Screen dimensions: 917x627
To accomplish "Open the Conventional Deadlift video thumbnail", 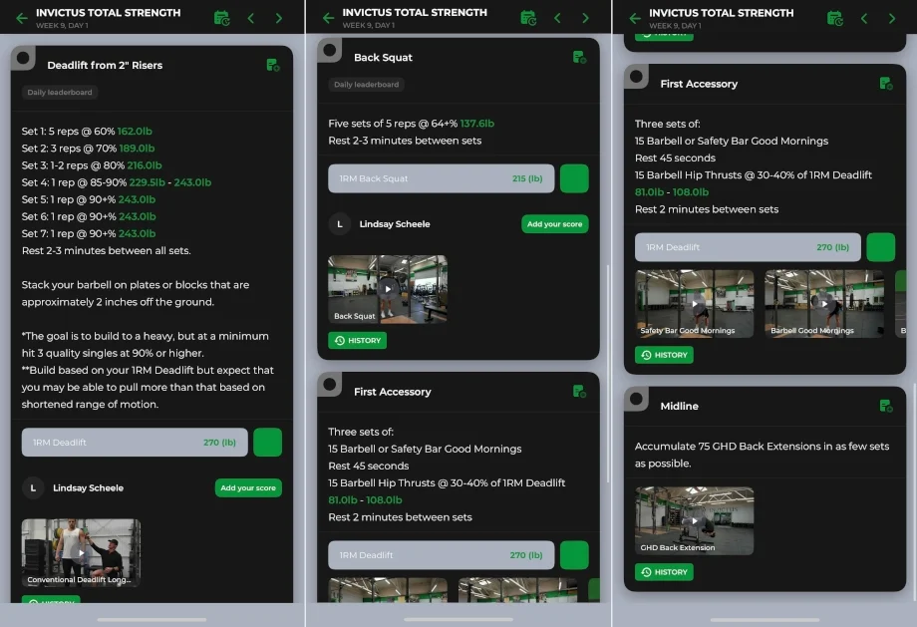I will click(80, 551).
